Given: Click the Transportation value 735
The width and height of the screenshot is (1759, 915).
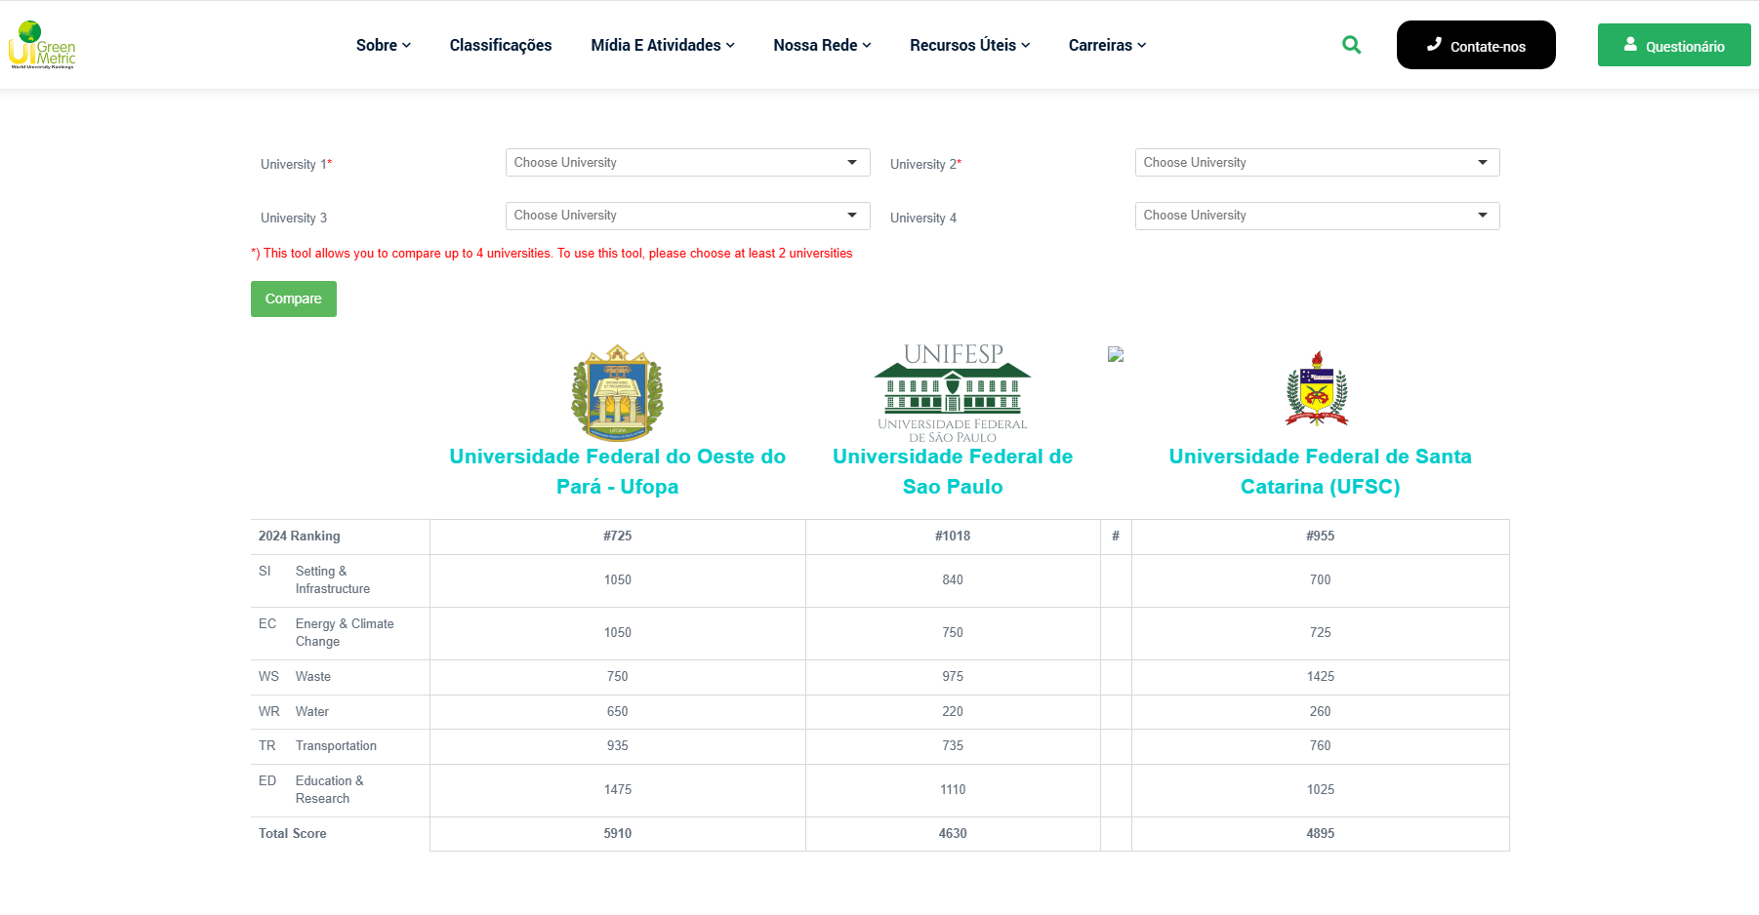Looking at the screenshot, I should coord(953,746).
